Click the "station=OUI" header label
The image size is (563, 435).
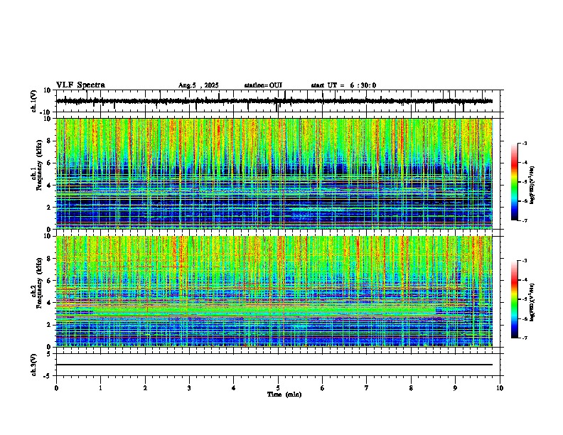pos(263,85)
